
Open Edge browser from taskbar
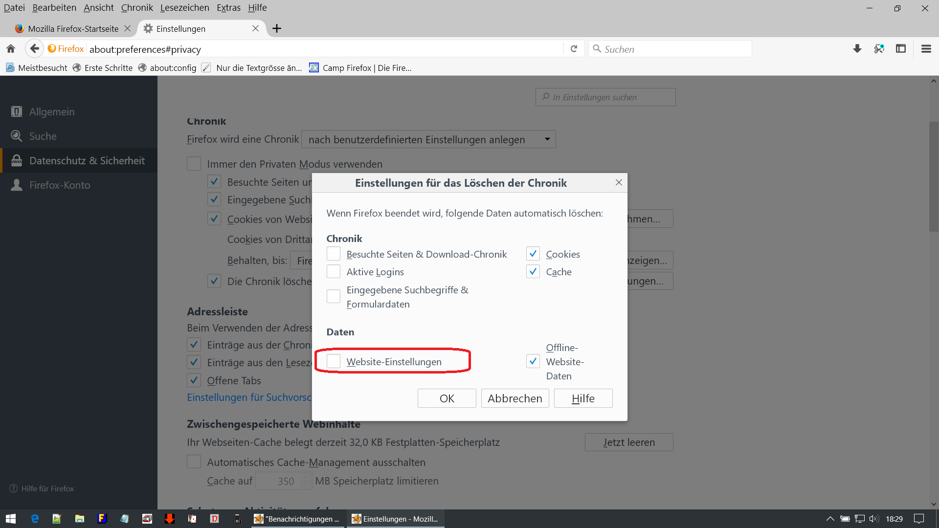[x=35, y=519]
